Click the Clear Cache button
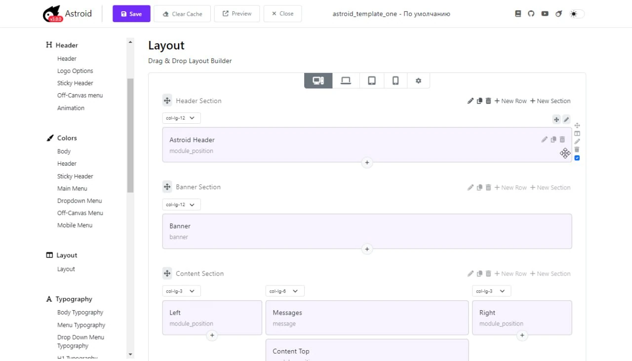The width and height of the screenshot is (632, 361). [182, 14]
